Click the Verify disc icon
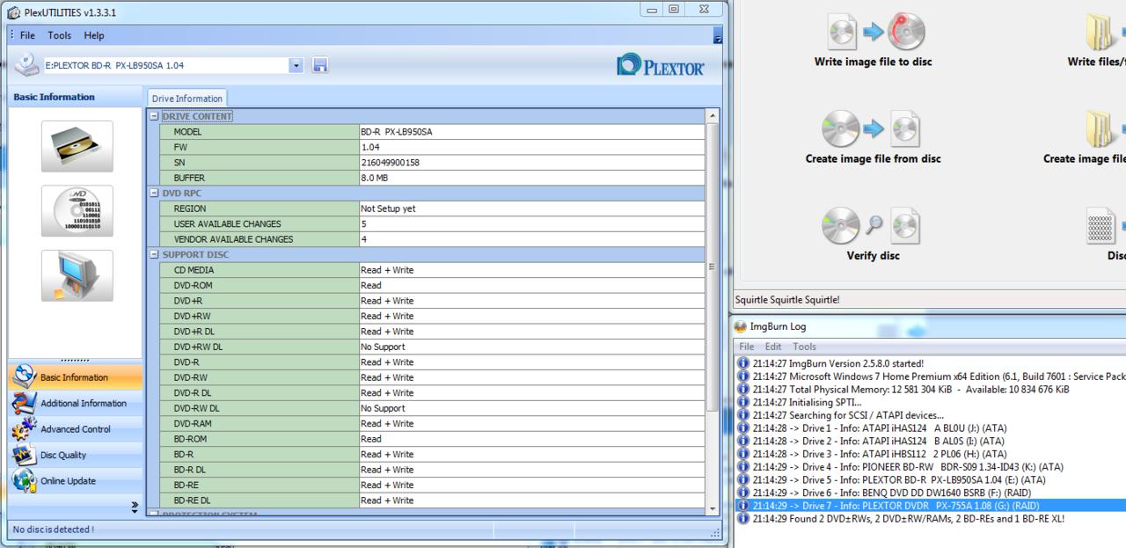1126x548 pixels. 873,227
